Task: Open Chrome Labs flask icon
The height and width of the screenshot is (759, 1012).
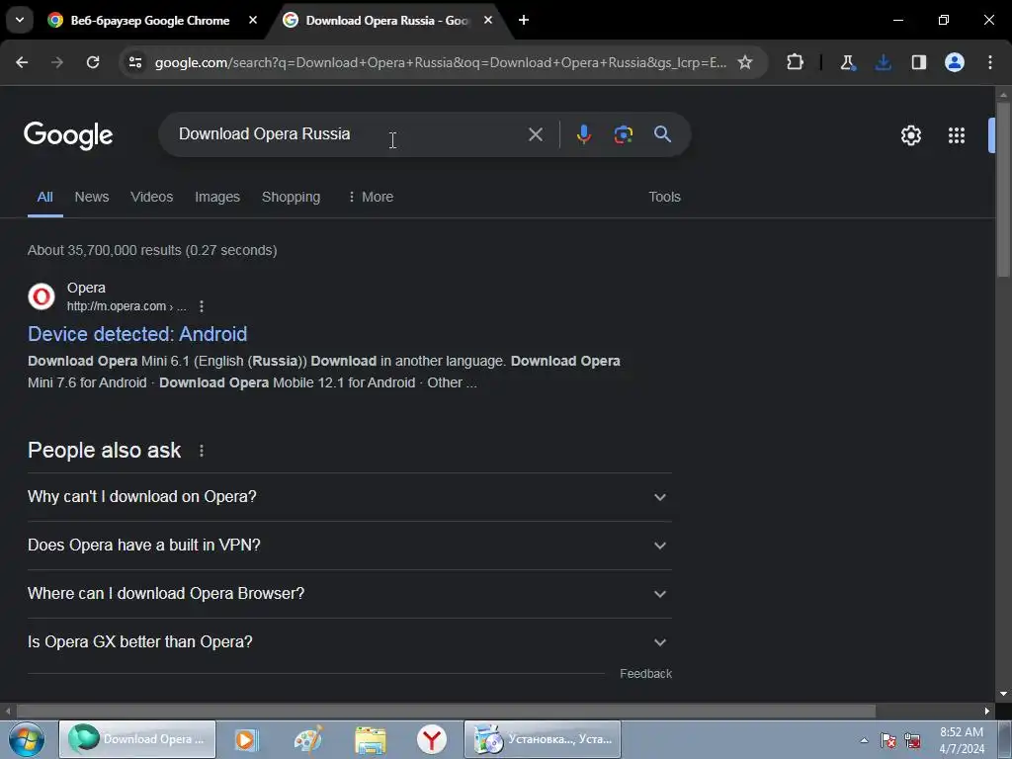Action: (847, 62)
